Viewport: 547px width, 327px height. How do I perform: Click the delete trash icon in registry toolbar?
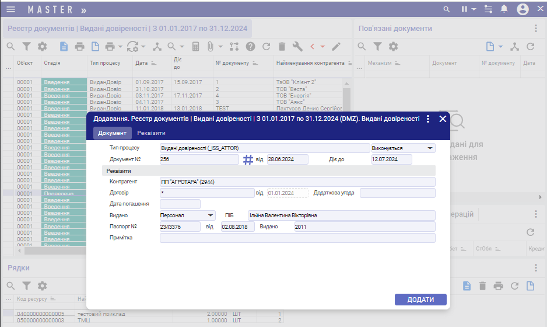tap(282, 47)
